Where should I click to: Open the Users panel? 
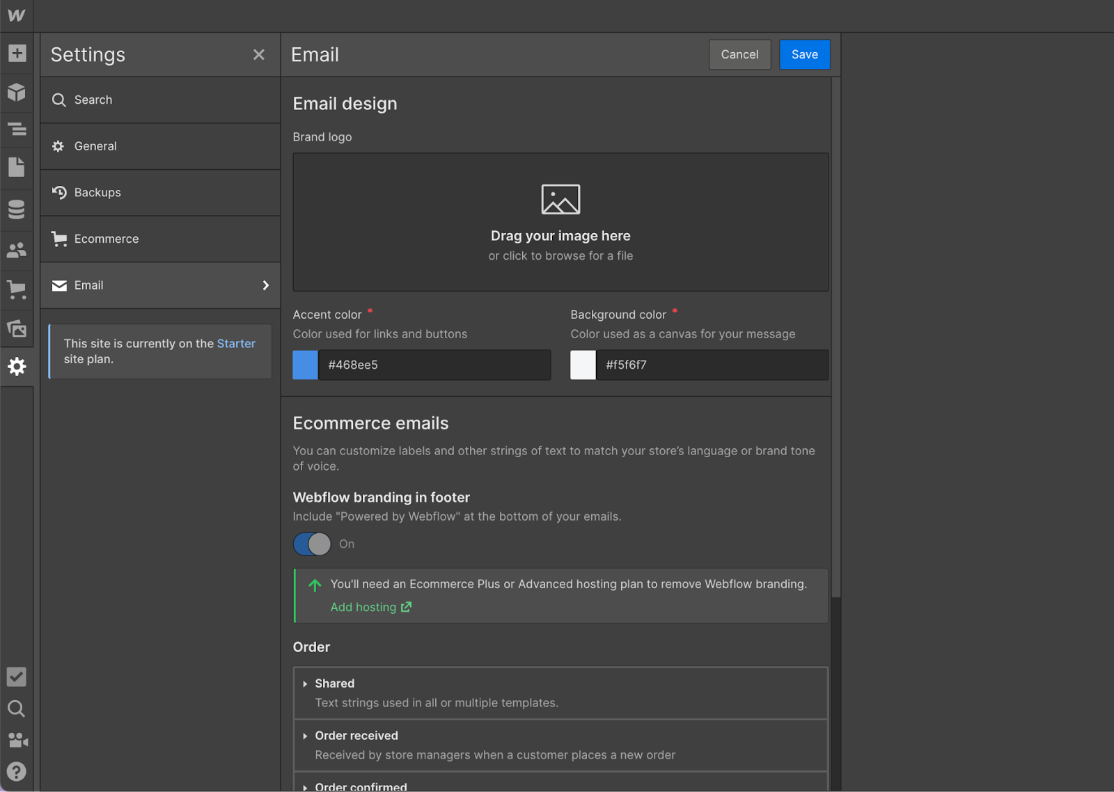pos(17,250)
